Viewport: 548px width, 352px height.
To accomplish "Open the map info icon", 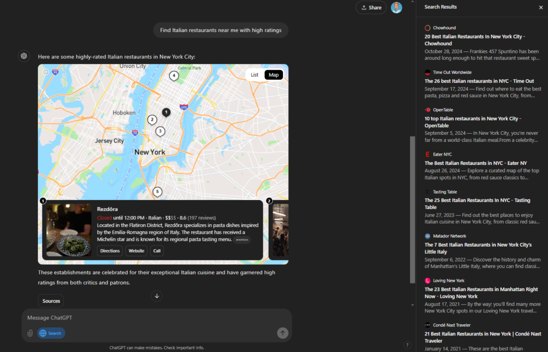I will (x=46, y=72).
